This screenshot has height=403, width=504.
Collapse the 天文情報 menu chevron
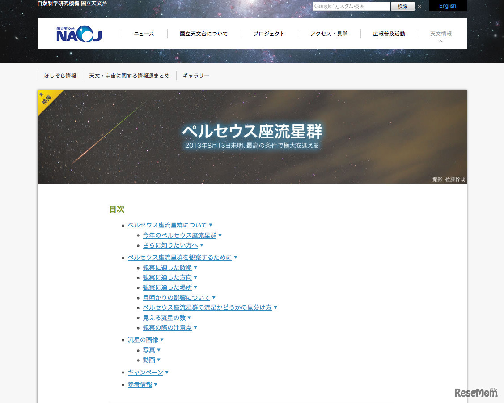pyautogui.click(x=440, y=40)
